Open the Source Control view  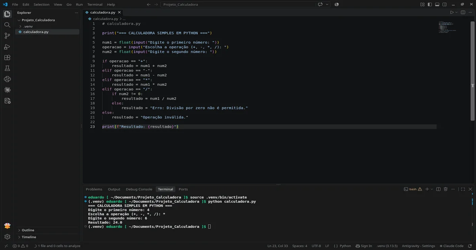[7, 36]
